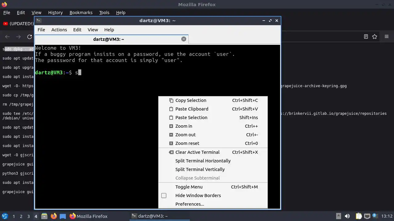
Task: Click dartz@VM3 terminal taskbar button
Action: click(159, 216)
